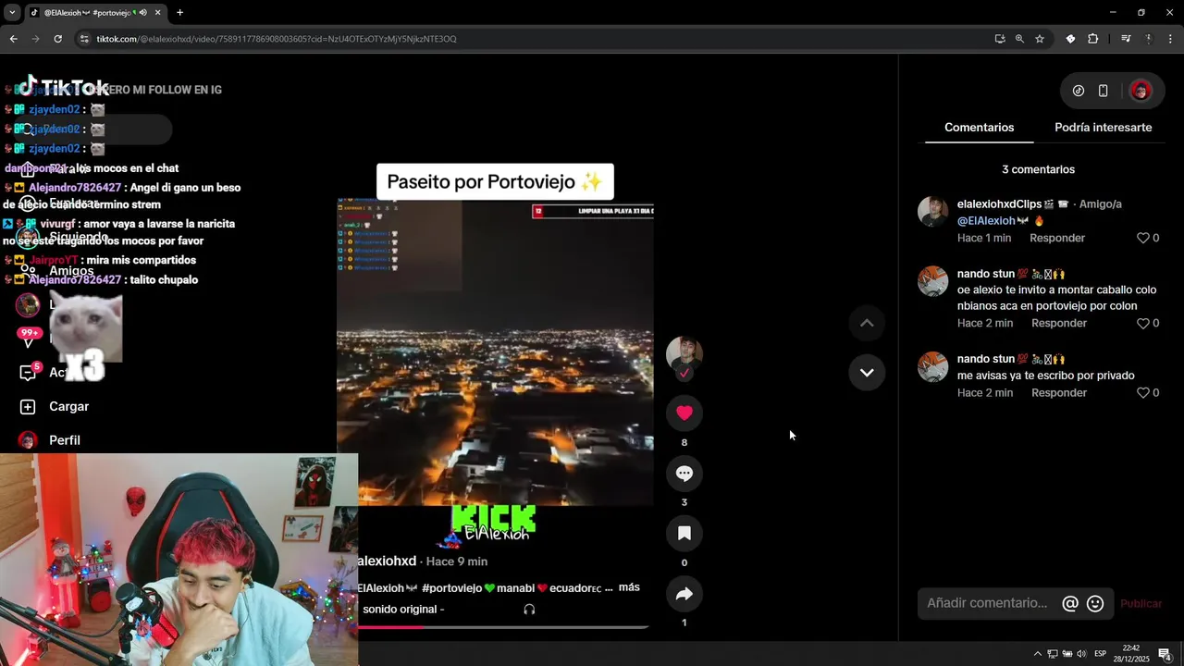This screenshot has width=1184, height=666.
Task: Reload the page
Action: (57, 39)
